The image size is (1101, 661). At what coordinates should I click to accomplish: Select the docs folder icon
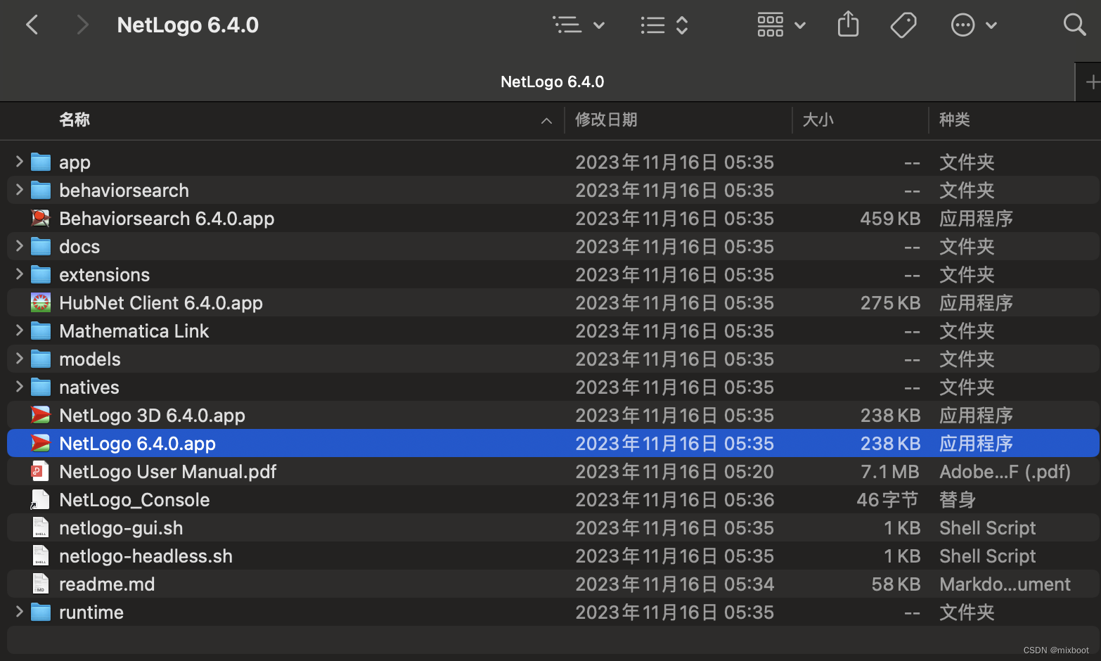click(41, 247)
